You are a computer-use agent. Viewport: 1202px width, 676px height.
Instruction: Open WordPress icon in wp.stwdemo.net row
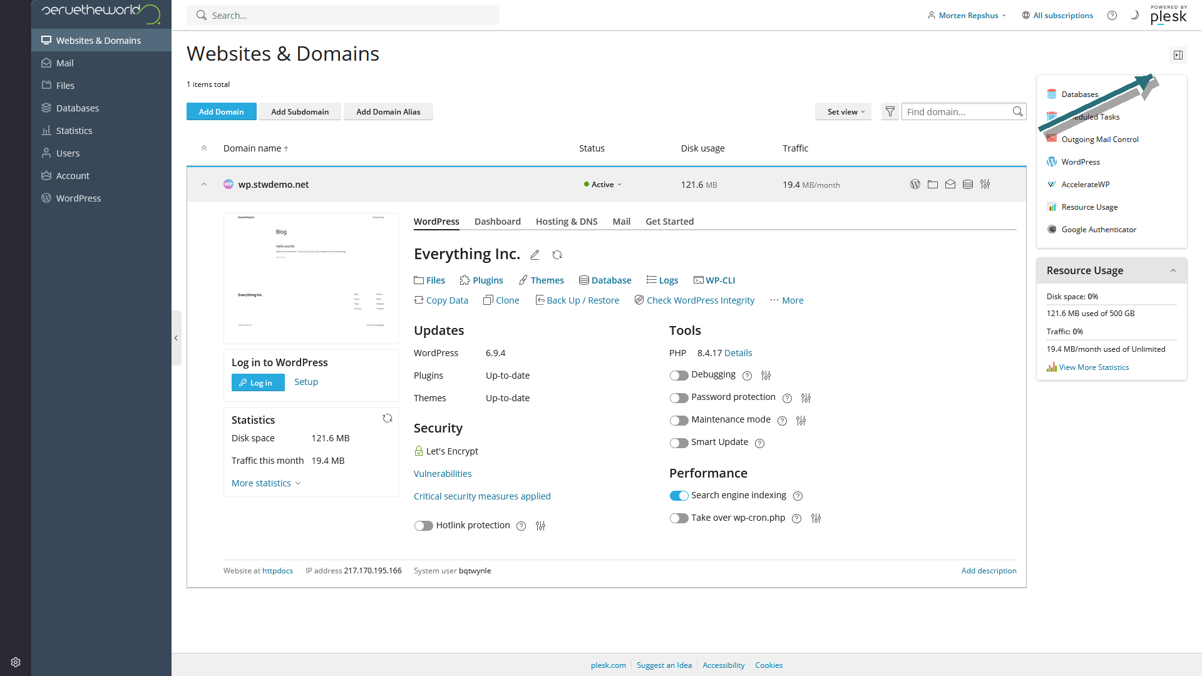915,184
